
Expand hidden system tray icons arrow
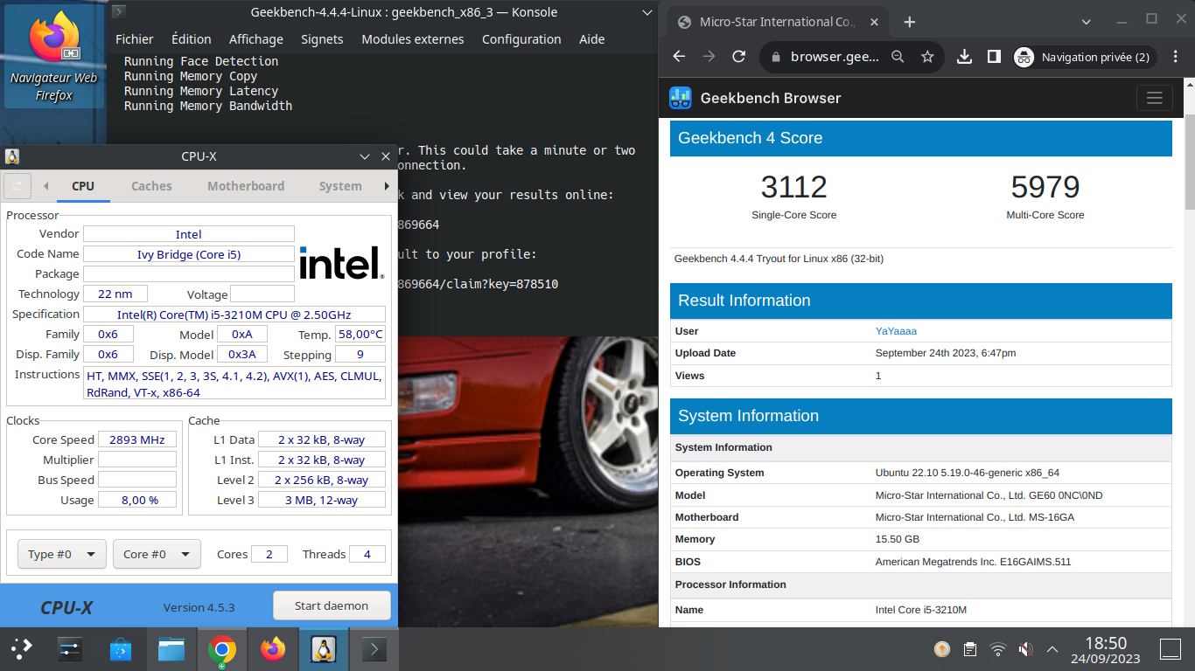(x=1052, y=649)
